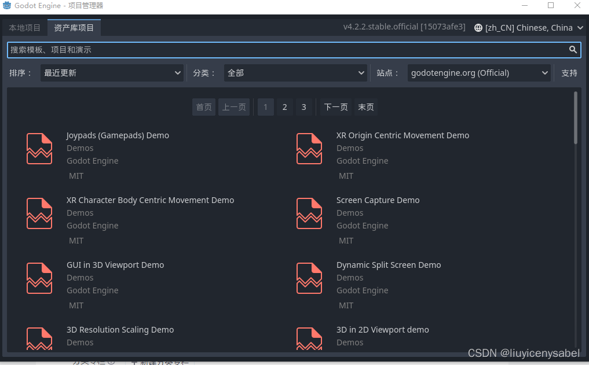Open the site dropdown godotengine.org (Official)
Viewport: 589px width, 365px height.
[479, 73]
